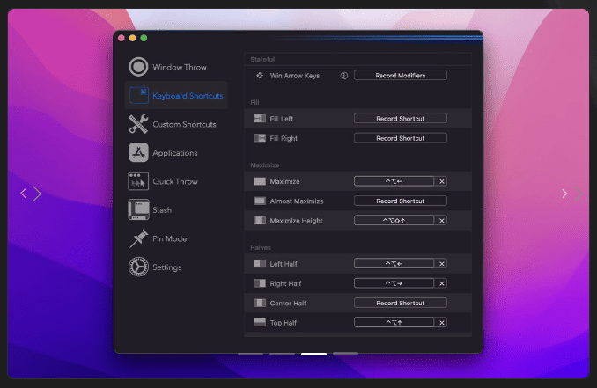The image size is (597, 388).
Task: Click the Pin Mode pushpin icon
Action: (138, 238)
